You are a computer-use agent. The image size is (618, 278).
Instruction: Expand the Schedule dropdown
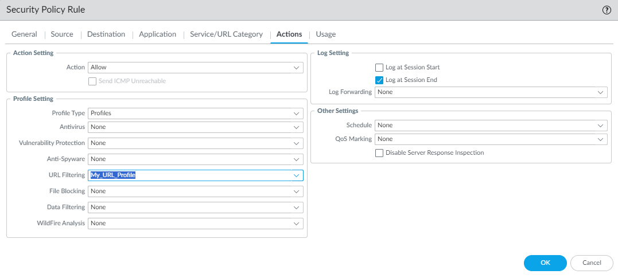click(491, 126)
